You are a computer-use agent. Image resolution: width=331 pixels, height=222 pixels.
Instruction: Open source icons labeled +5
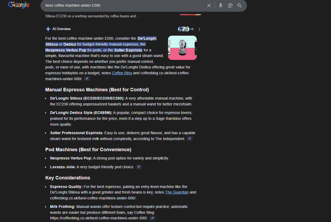click(186, 29)
